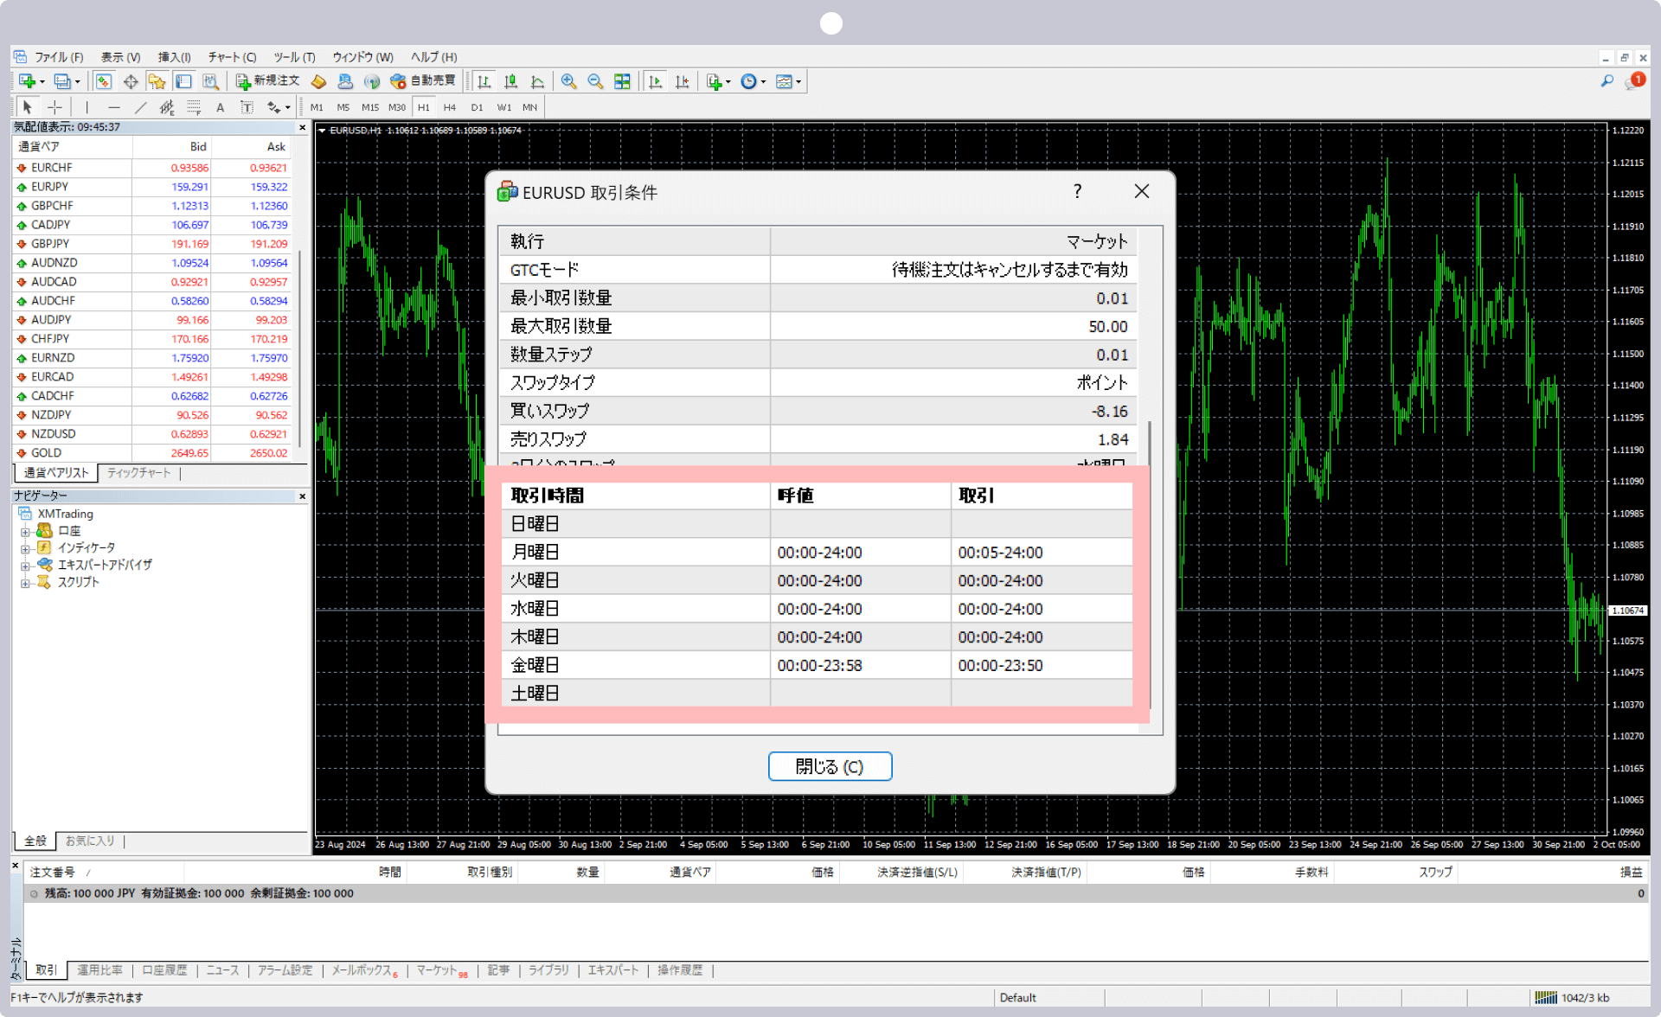Zoom in on the chart
Viewport: 1661px width, 1017px height.
click(x=568, y=81)
